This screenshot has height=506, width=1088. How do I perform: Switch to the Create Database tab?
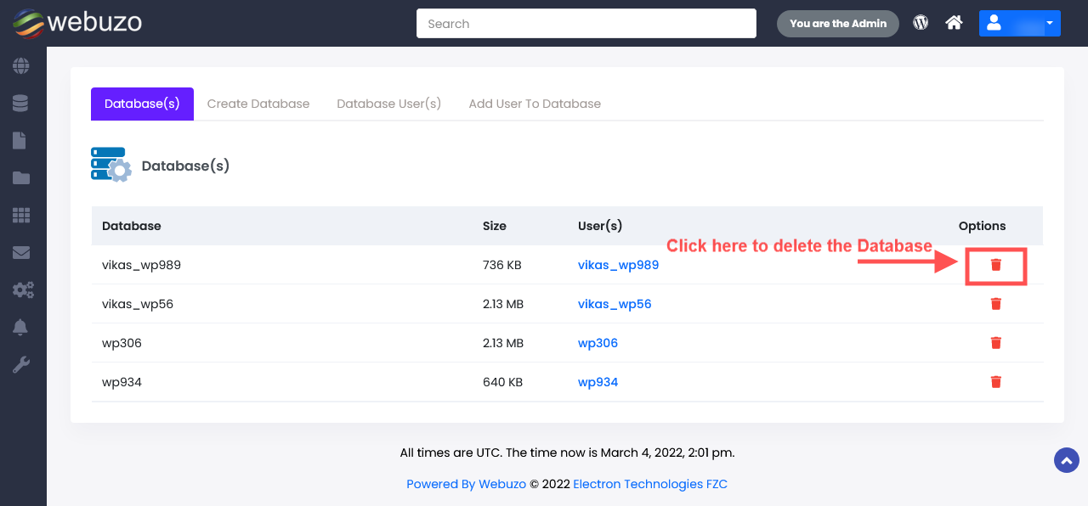click(x=258, y=104)
